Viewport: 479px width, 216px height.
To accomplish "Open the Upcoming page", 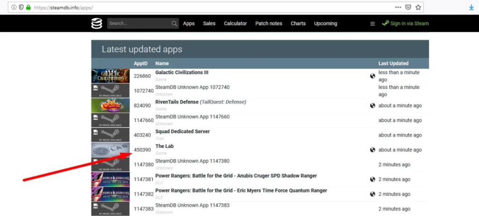I will 326,23.
